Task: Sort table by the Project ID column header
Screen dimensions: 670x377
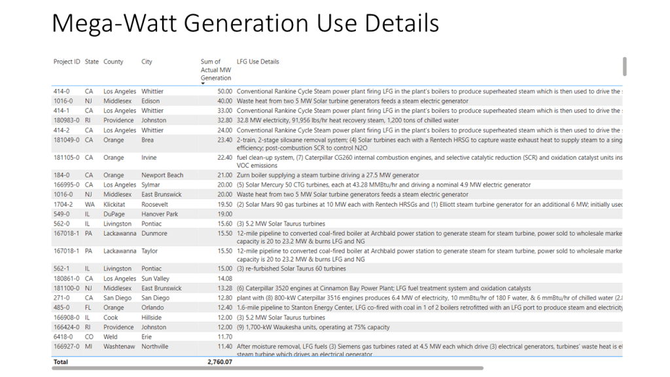Action: [x=67, y=62]
